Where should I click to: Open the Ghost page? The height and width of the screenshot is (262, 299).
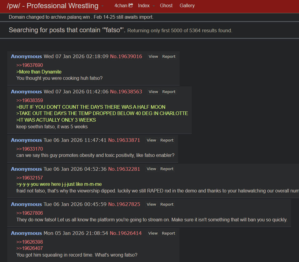[166, 5]
